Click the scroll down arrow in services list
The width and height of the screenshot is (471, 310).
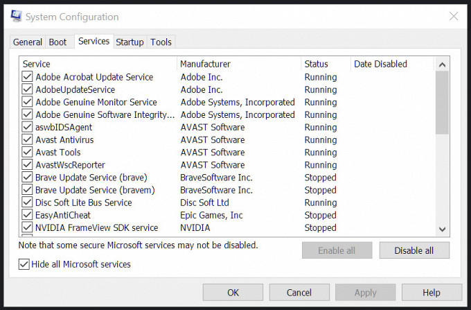coord(442,229)
